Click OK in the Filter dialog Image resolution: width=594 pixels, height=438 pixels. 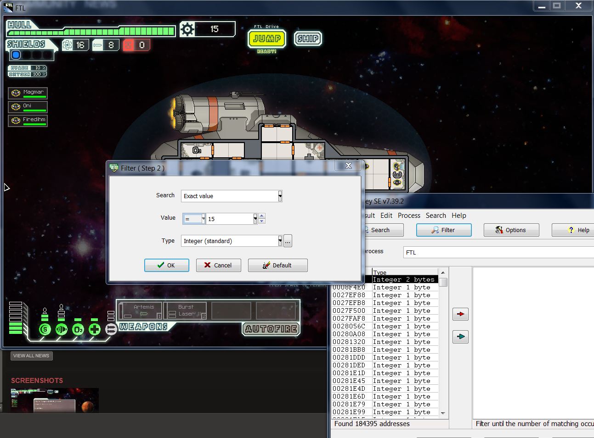point(167,265)
